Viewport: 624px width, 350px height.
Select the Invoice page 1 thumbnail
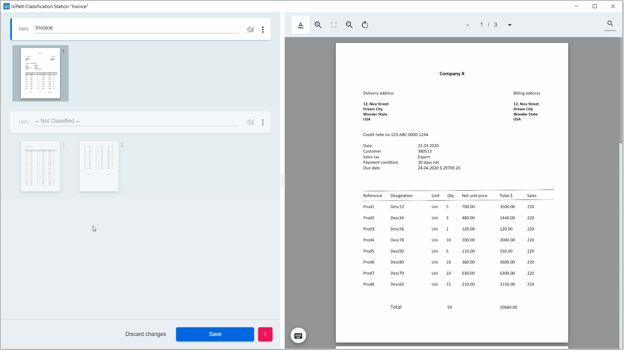[x=40, y=73]
